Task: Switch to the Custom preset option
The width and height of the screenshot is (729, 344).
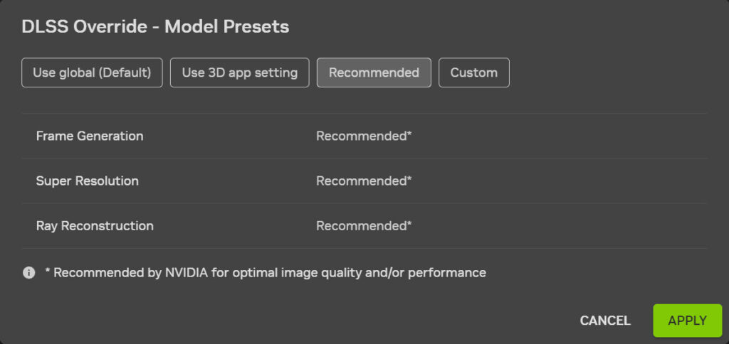Action: pyautogui.click(x=473, y=72)
